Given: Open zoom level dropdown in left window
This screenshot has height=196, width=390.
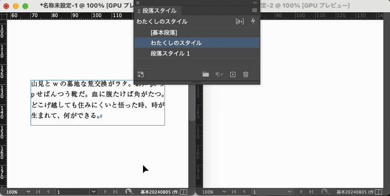Looking at the screenshot, I should pos(29,192).
